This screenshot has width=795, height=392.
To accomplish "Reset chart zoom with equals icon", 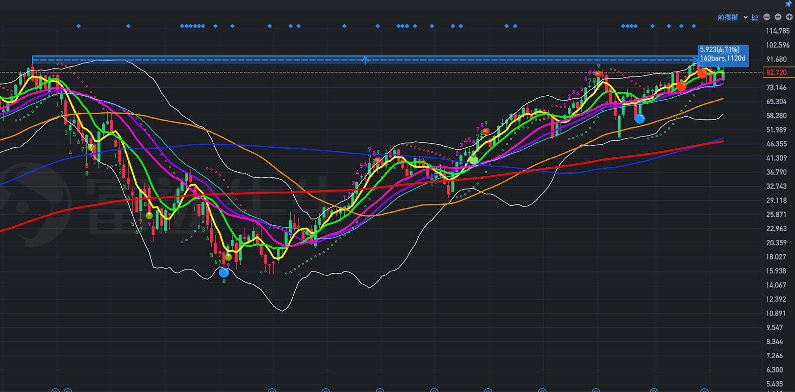I will (767, 17).
